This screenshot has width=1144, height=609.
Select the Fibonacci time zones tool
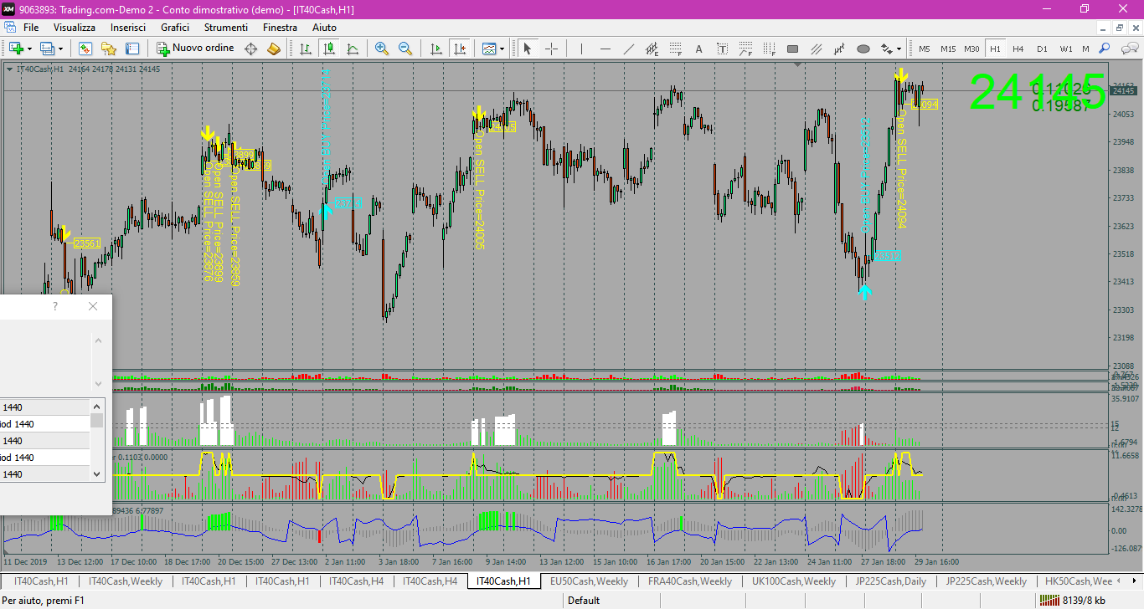[x=769, y=49]
